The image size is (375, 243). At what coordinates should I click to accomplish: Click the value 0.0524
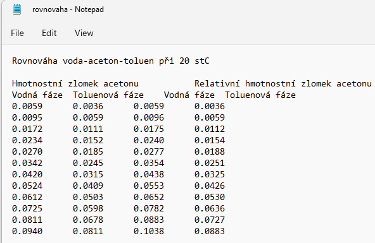27,186
